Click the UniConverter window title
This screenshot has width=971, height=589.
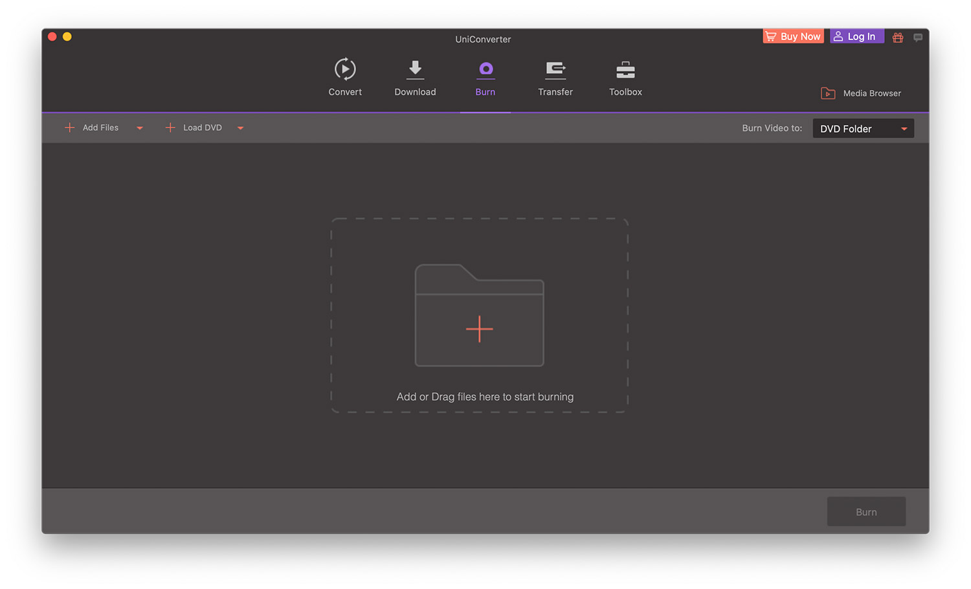483,39
